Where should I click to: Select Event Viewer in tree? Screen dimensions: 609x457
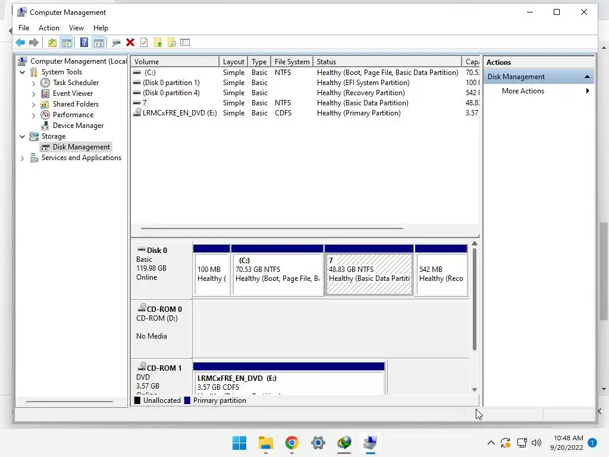[73, 93]
